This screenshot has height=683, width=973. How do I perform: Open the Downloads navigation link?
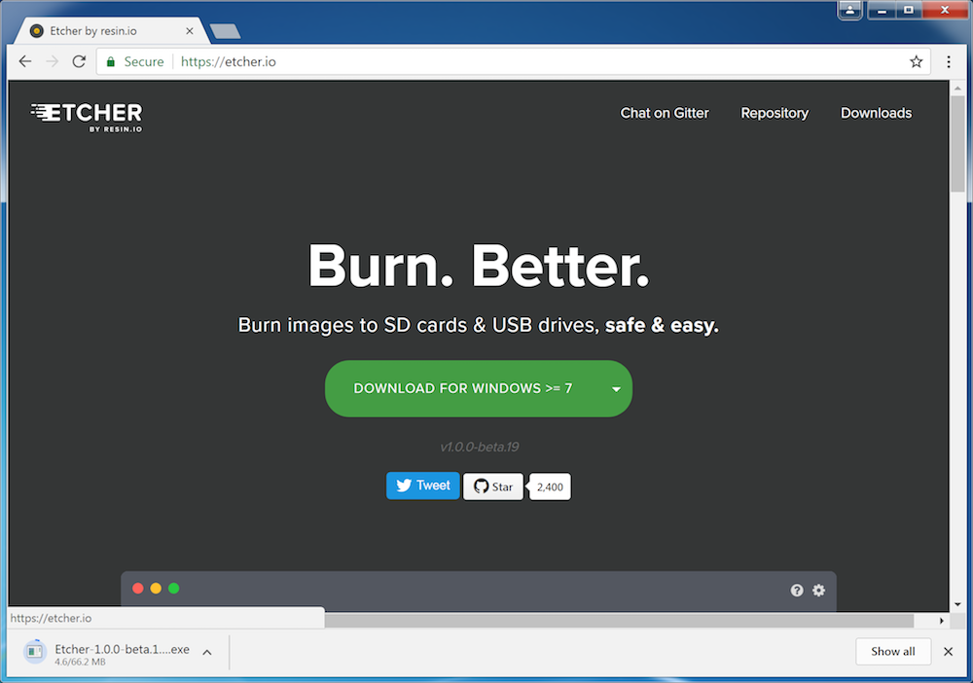click(x=876, y=113)
